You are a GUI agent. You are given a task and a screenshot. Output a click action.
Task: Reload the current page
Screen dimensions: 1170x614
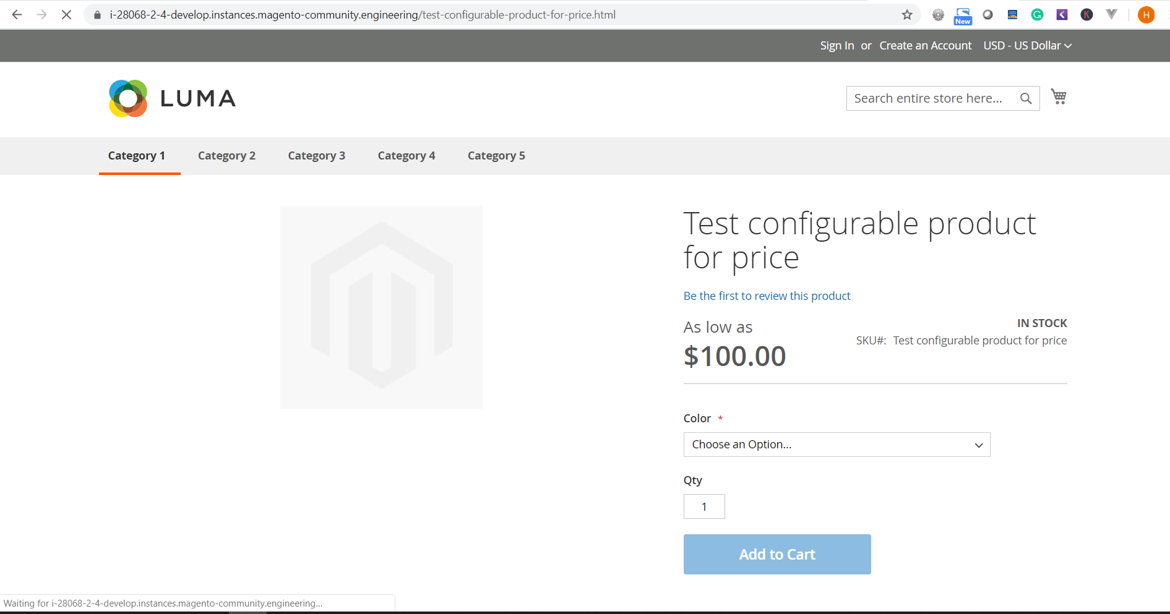(x=66, y=14)
